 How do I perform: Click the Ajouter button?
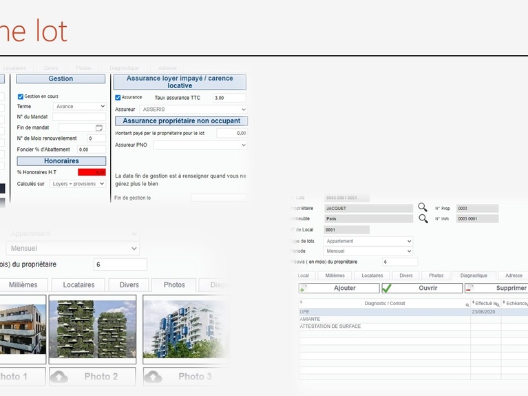[337, 288]
